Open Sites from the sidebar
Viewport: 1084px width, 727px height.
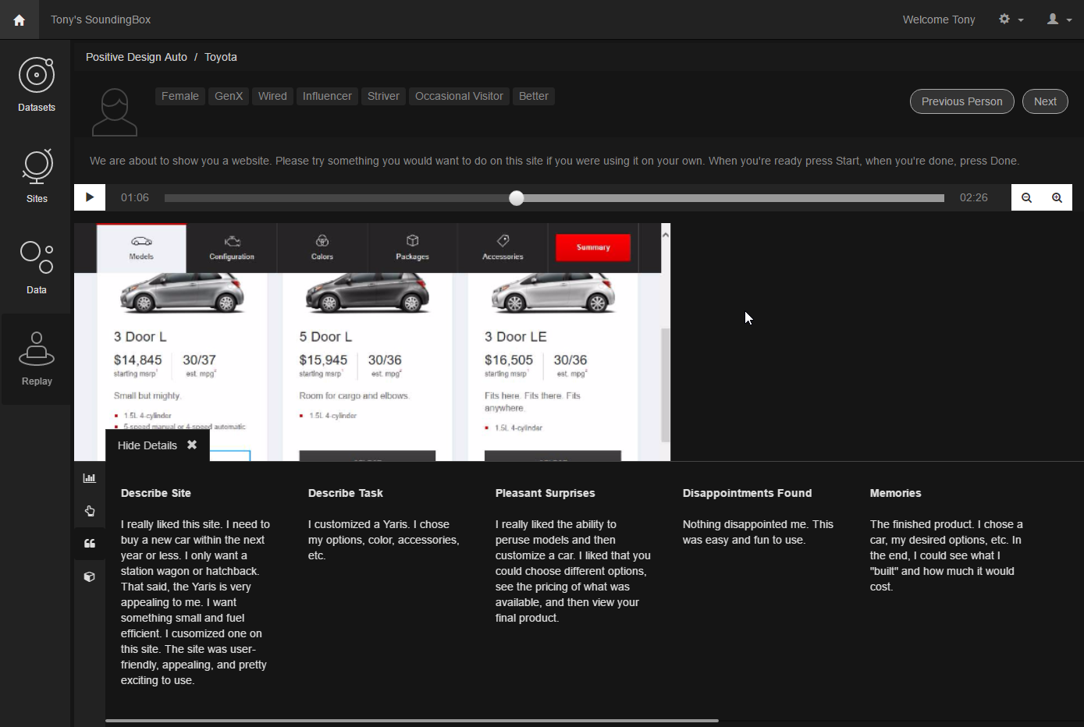37,176
